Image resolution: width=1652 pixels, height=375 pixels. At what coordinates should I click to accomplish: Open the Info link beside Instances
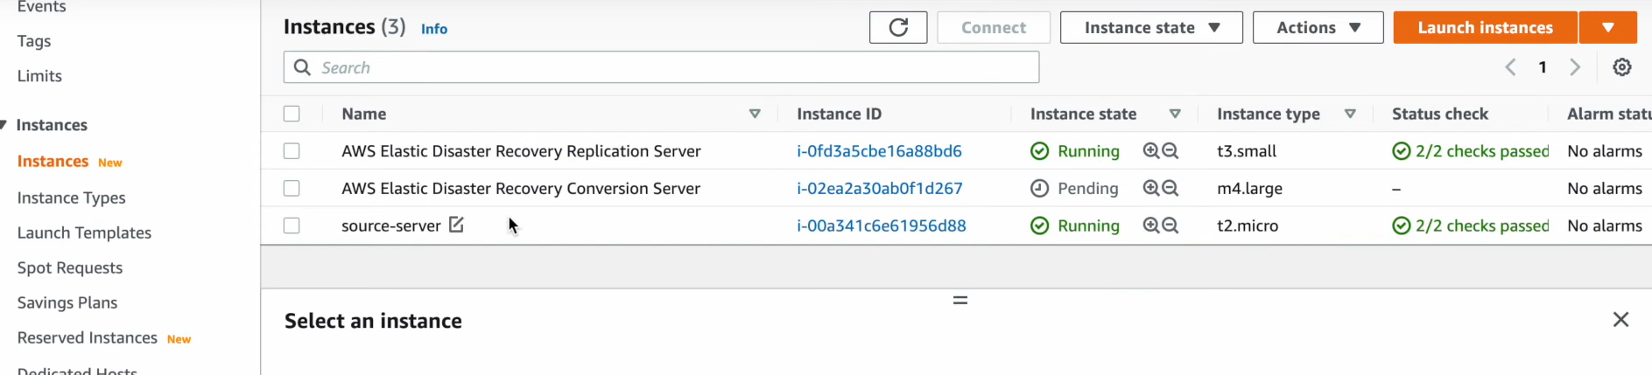coord(434,29)
